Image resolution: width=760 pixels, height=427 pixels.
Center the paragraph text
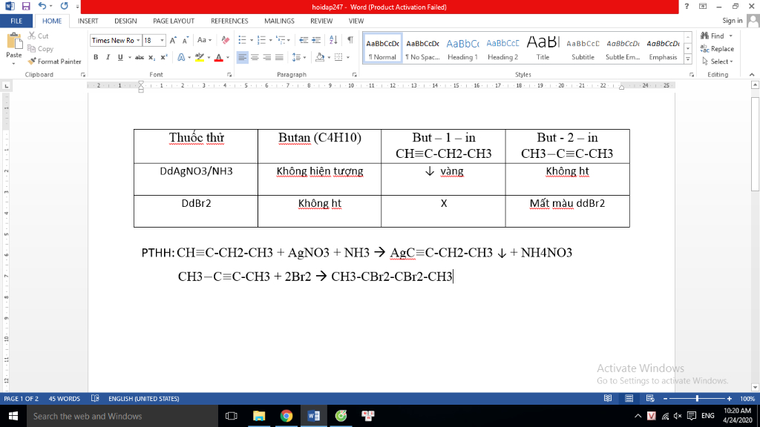[x=255, y=58]
